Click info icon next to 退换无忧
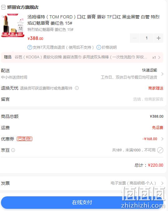 [x=77, y=88]
